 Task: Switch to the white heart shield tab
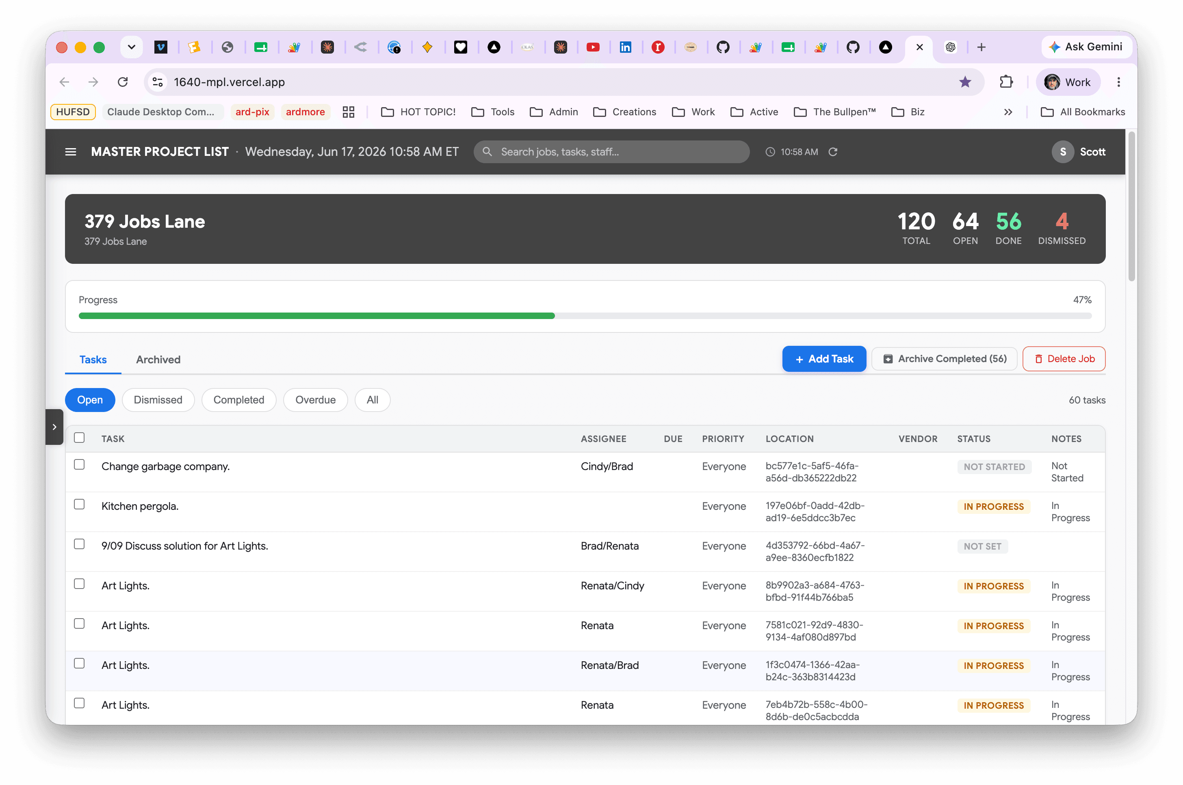point(460,47)
